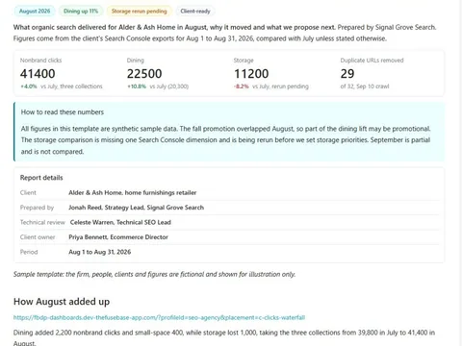Open the fbdp-dashboards clicks waterfall link
Screen dimensions: 462x346
[159, 317]
